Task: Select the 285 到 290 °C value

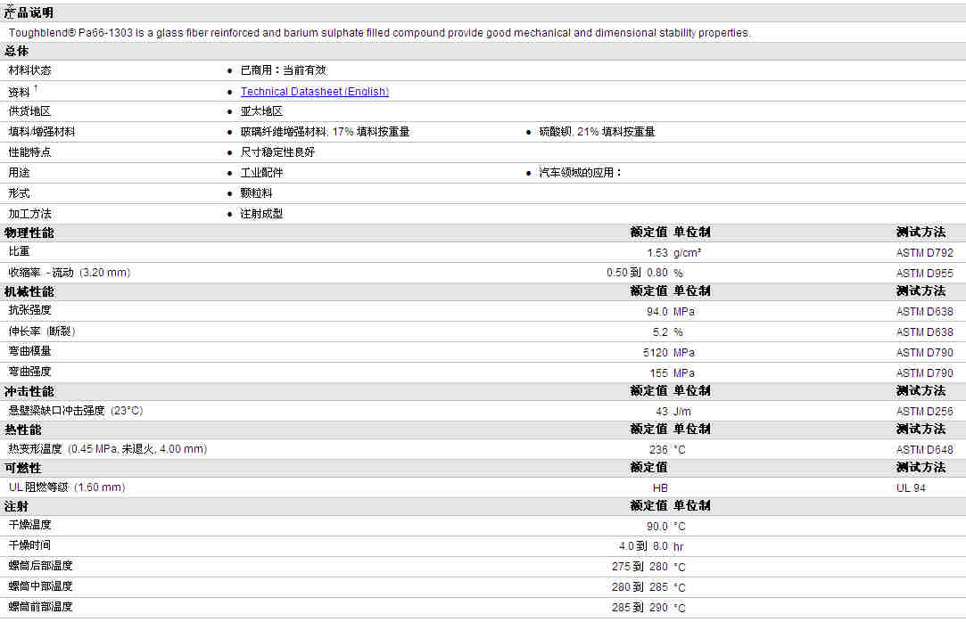Action: coord(648,607)
